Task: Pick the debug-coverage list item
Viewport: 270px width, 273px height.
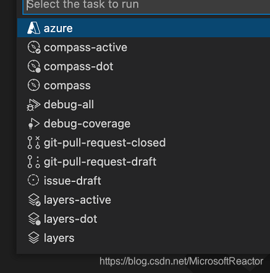Action: pyautogui.click(x=143, y=124)
